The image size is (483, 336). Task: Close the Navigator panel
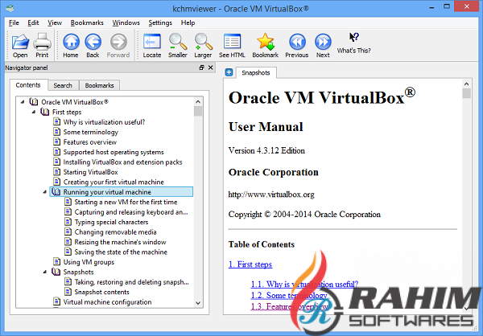point(211,68)
